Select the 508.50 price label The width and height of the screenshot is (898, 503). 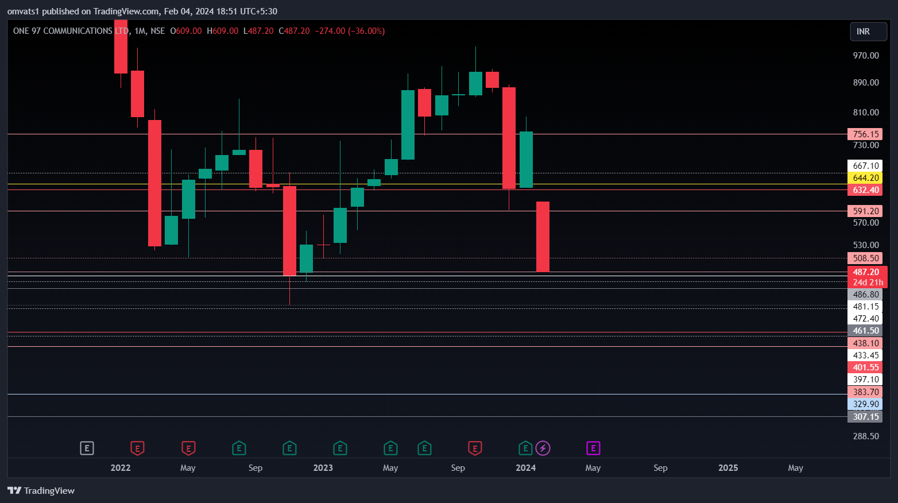(865, 258)
